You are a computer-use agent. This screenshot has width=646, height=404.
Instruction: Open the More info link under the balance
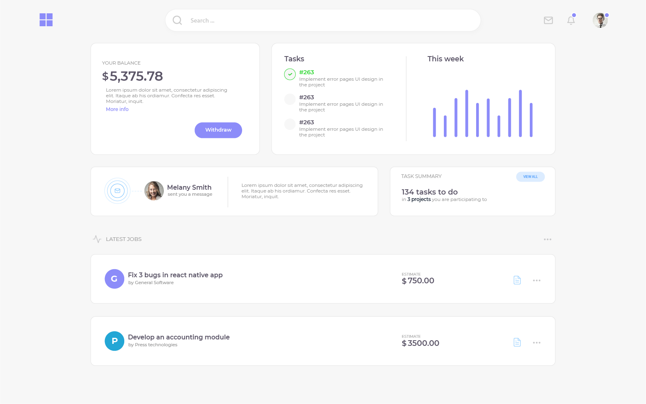point(117,109)
